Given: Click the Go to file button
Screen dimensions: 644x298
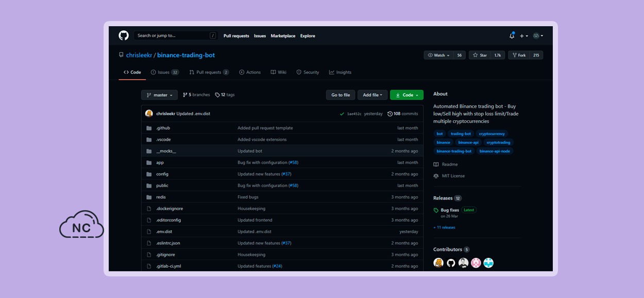Looking at the screenshot, I should tap(341, 95).
